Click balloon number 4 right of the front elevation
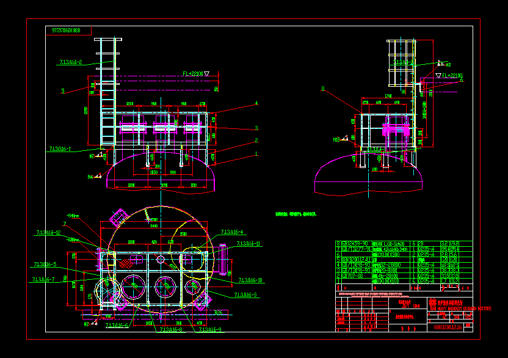508x358 pixels. [256, 103]
